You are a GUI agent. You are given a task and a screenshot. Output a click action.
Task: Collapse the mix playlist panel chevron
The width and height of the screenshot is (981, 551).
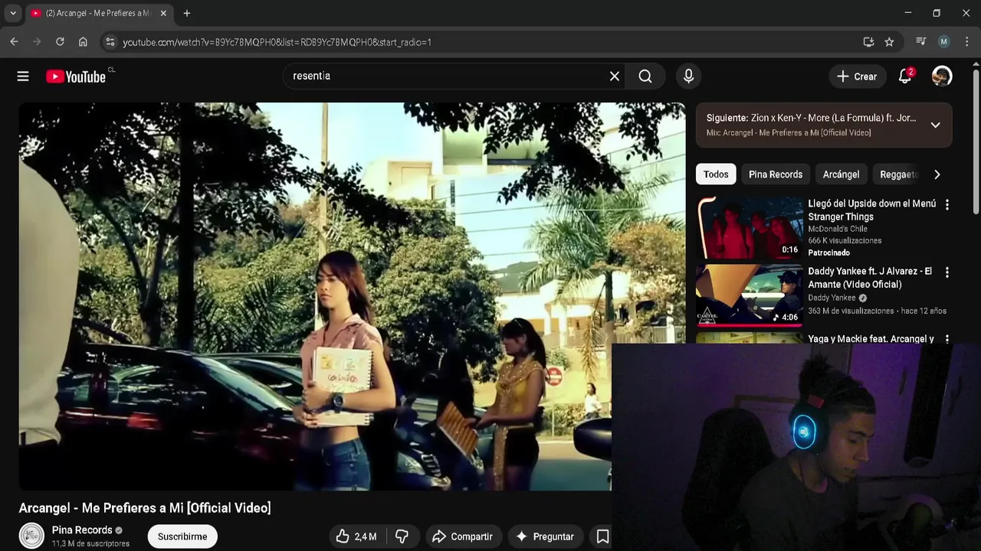[x=935, y=125]
